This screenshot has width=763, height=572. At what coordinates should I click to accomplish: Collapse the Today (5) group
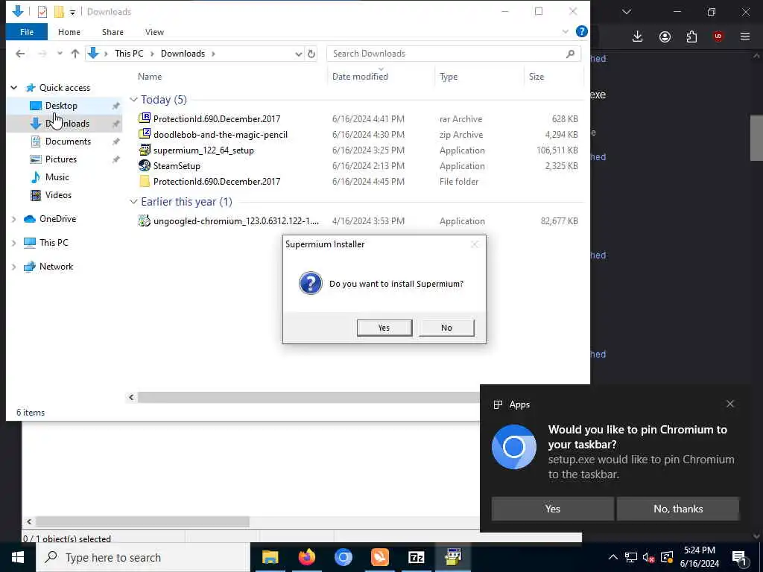[x=134, y=100]
